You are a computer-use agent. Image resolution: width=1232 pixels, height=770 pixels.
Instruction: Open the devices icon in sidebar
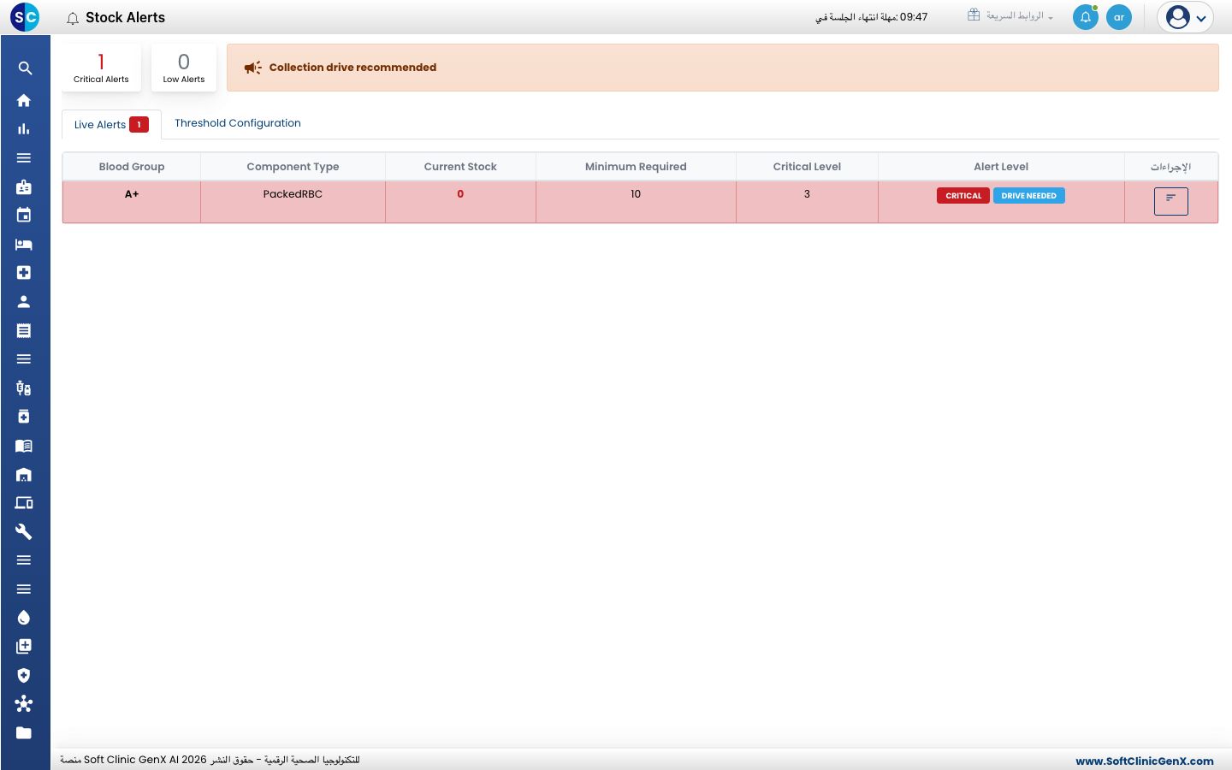point(24,503)
